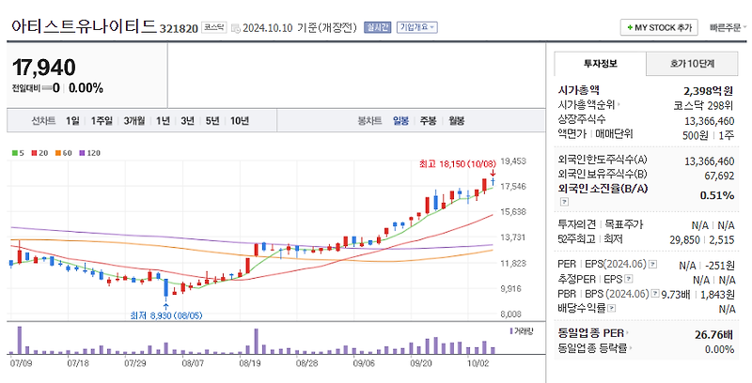Select 일봉 daily candle chart
Image resolution: width=752 pixels, height=383 pixels.
click(x=401, y=121)
